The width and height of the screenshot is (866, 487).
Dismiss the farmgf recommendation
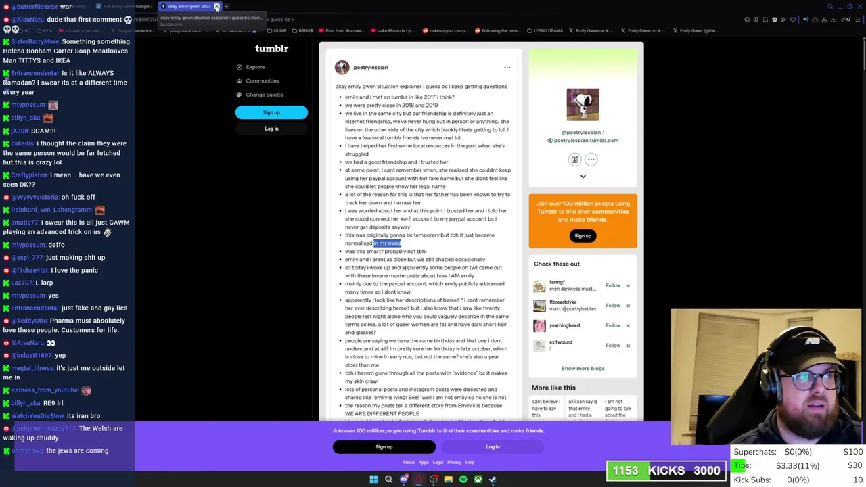628,285
